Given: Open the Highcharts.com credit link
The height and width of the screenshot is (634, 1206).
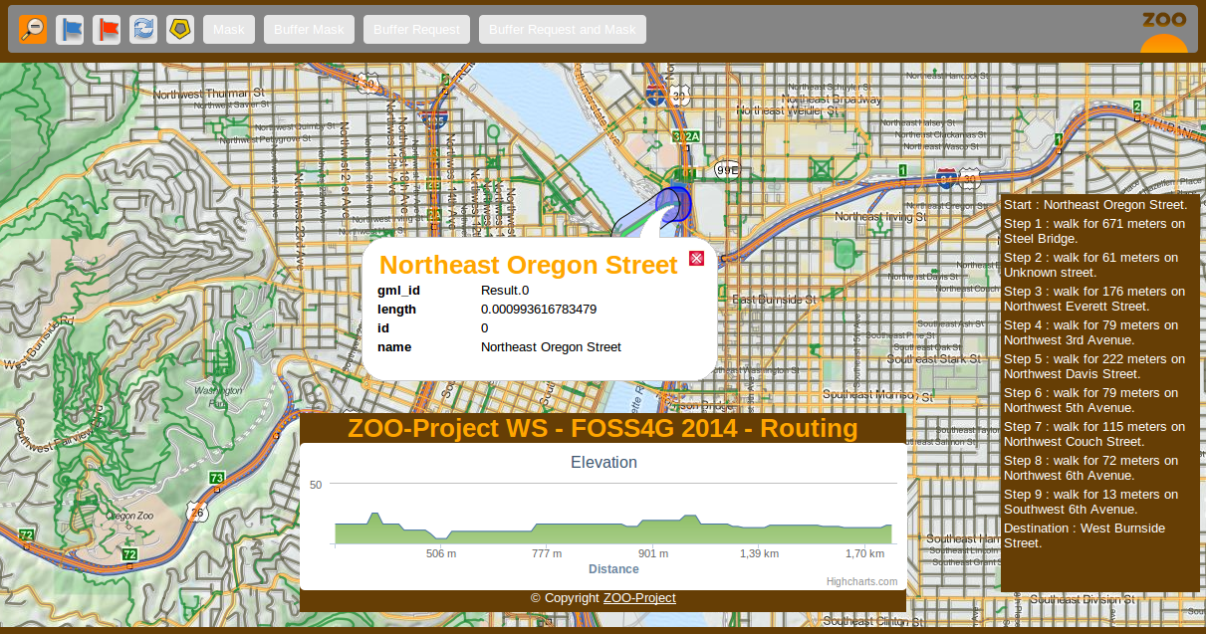Looking at the screenshot, I should (861, 582).
